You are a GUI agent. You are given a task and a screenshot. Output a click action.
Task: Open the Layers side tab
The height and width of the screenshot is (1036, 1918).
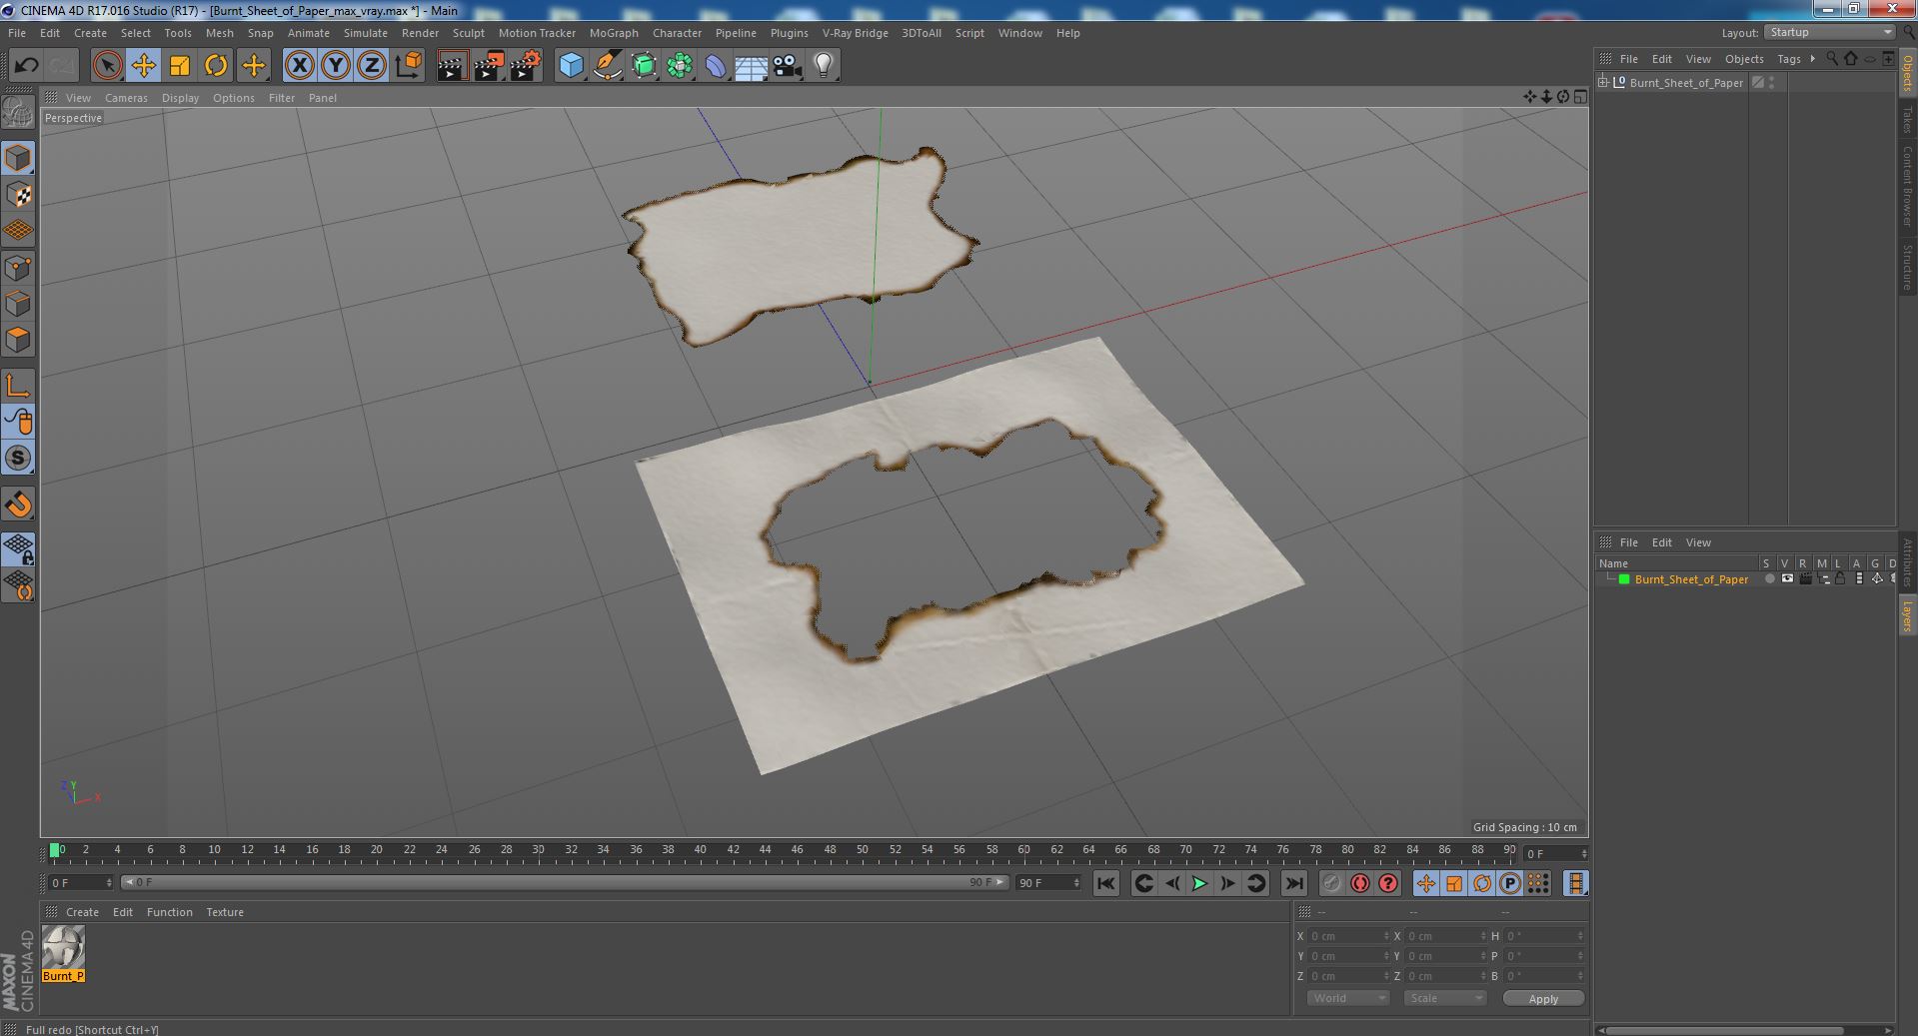tap(1907, 616)
